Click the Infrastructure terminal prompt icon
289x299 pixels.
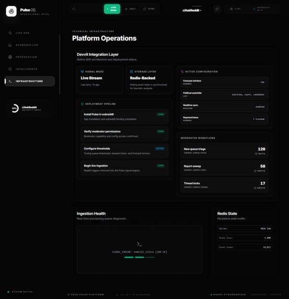10,81
